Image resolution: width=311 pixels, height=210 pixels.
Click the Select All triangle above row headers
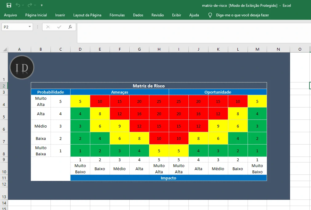coord(4,49)
